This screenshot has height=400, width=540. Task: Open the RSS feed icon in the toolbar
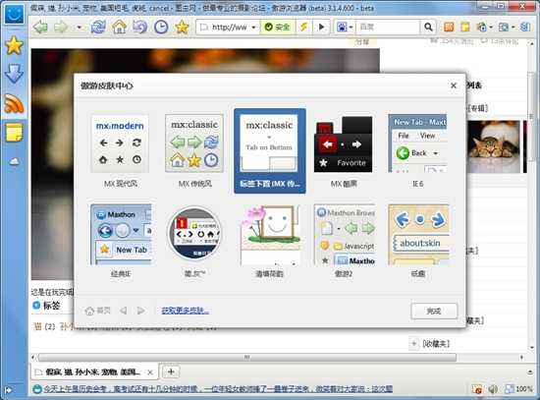449,27
